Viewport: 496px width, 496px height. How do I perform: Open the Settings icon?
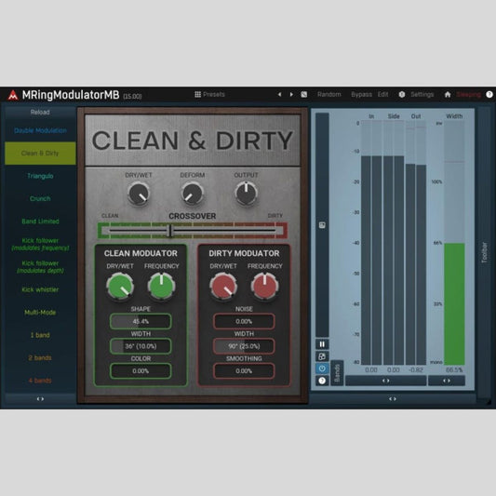click(402, 94)
